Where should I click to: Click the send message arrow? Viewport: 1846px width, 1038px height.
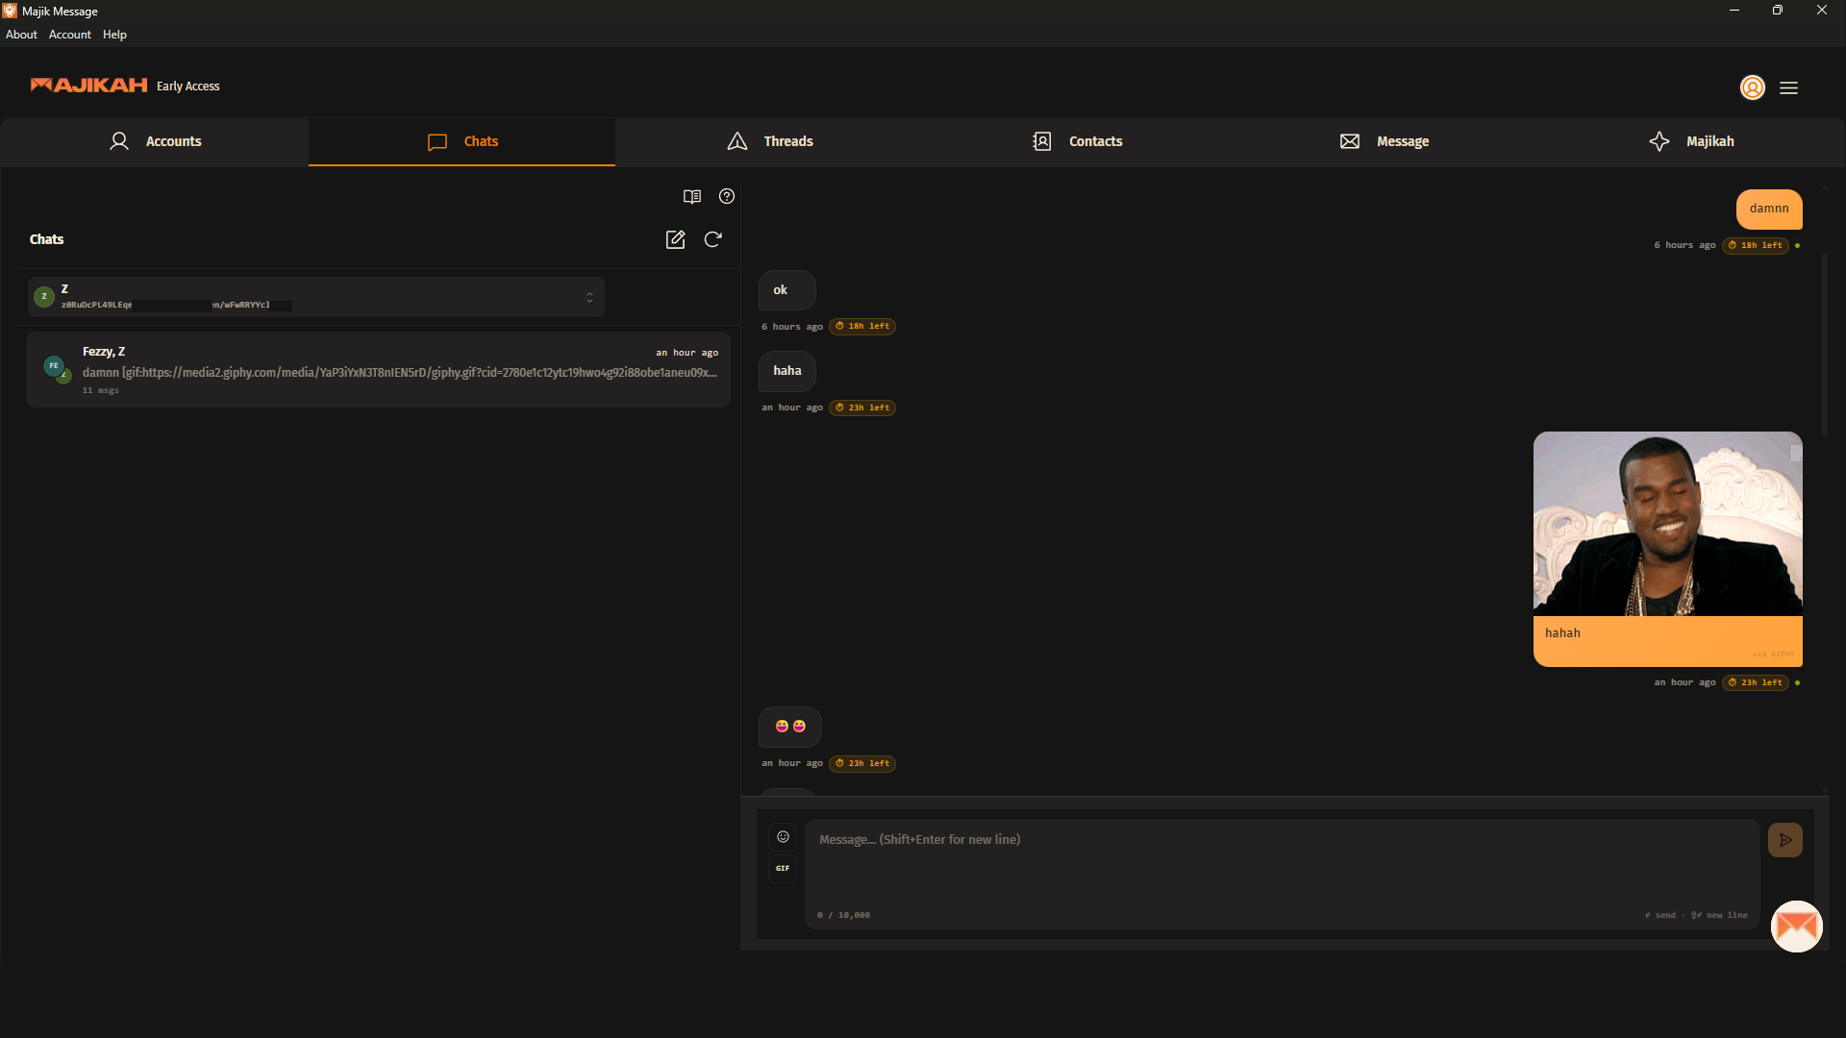[x=1784, y=840]
